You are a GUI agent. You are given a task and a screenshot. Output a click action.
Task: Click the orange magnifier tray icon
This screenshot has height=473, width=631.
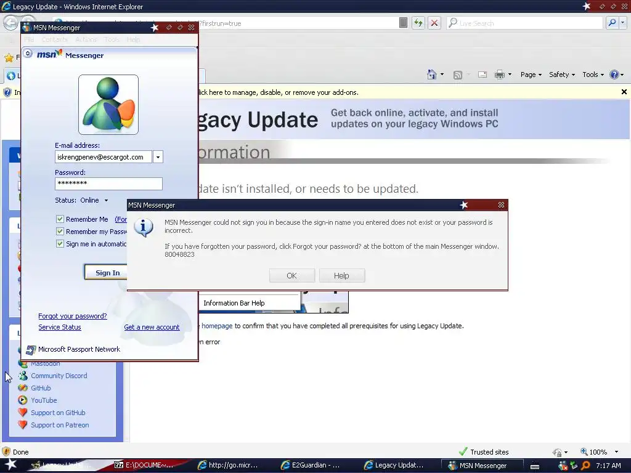[x=585, y=466]
